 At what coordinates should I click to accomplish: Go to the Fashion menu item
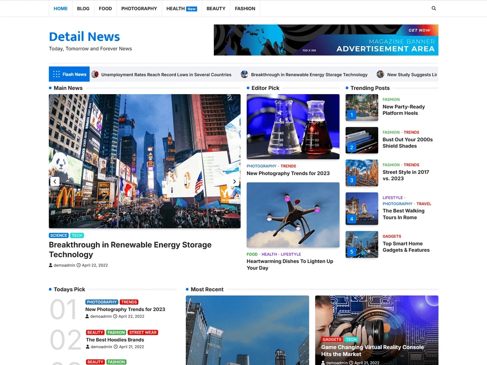(x=245, y=9)
